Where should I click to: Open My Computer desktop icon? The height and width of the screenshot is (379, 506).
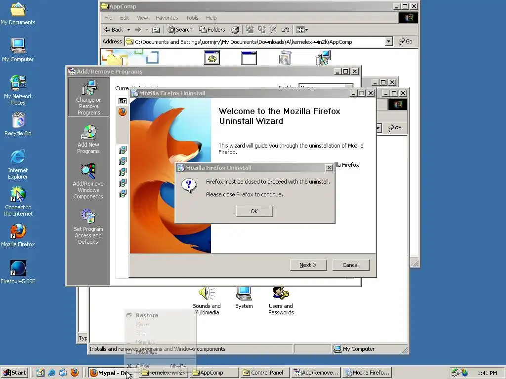point(18,50)
